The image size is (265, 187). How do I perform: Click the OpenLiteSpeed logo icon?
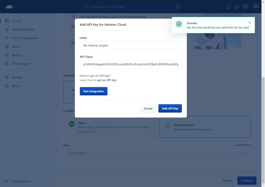(x=167, y=126)
